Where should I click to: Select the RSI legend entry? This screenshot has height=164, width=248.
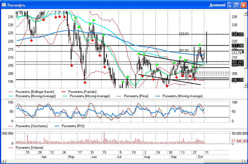point(69,126)
